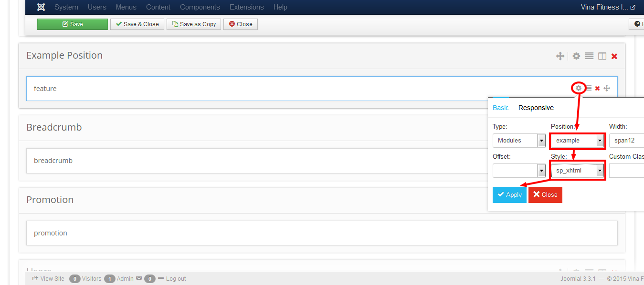Viewport: 644px width, 285px height.
Task: Open Example Position row settings gear
Action: coord(576,56)
